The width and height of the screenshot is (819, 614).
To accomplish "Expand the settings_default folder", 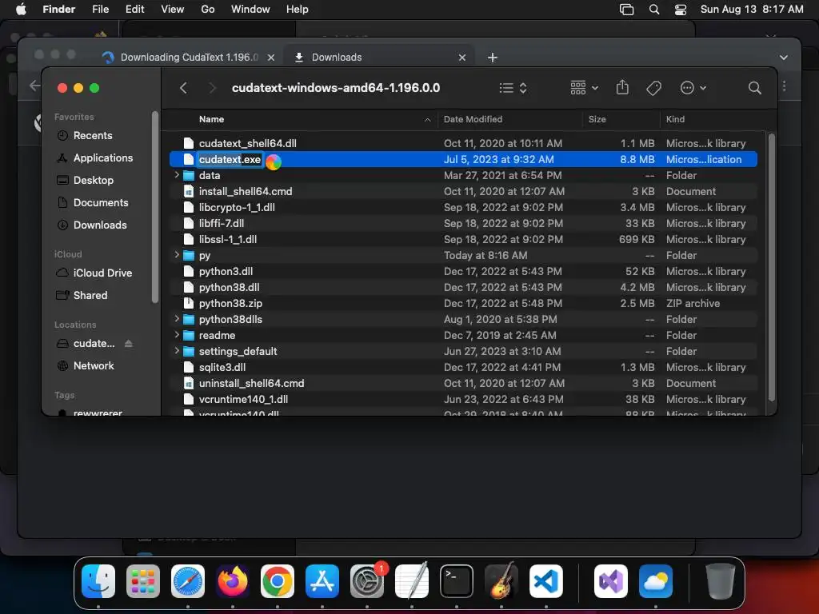I will click(x=177, y=351).
